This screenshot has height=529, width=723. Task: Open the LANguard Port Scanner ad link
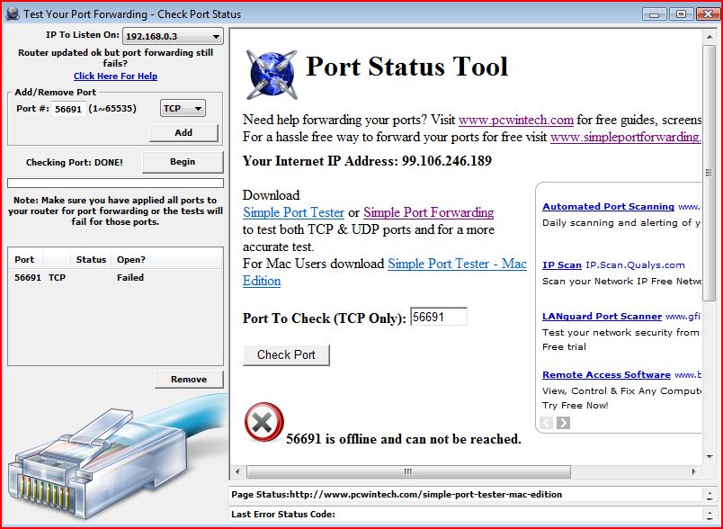tap(602, 317)
